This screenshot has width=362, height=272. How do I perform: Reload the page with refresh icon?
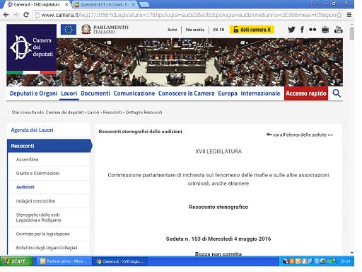(26, 15)
